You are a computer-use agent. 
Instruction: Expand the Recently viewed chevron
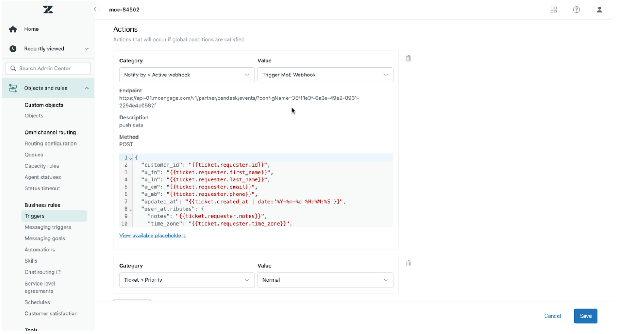point(87,49)
